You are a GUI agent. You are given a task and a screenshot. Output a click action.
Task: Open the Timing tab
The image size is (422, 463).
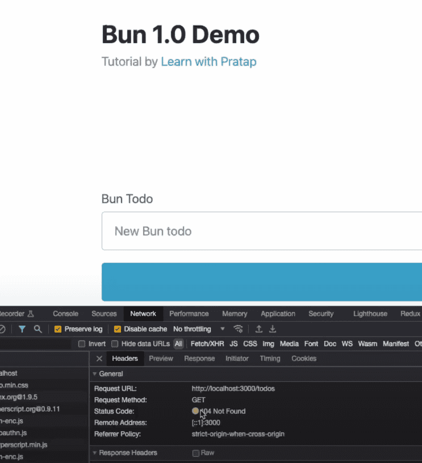(x=270, y=359)
